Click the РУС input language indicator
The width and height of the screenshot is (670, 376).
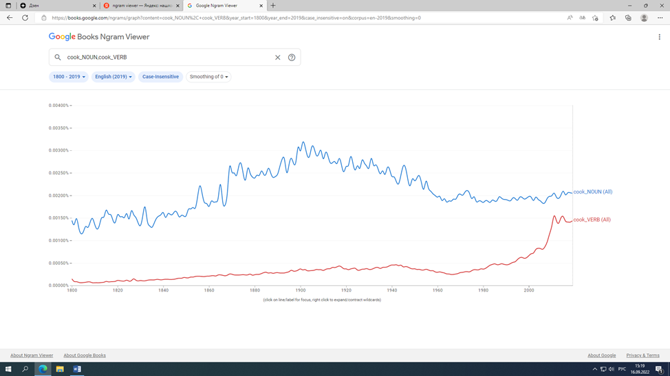click(622, 369)
